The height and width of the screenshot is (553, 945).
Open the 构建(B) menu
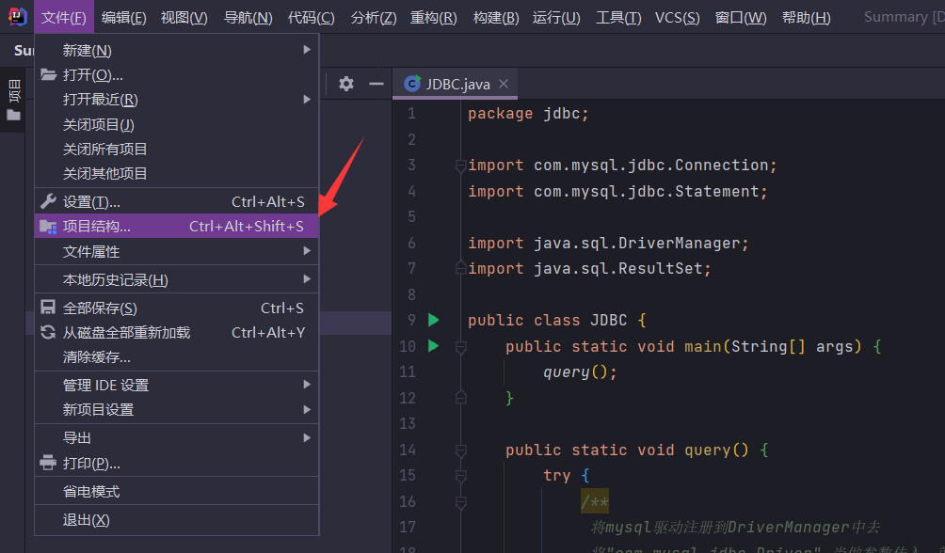click(496, 17)
